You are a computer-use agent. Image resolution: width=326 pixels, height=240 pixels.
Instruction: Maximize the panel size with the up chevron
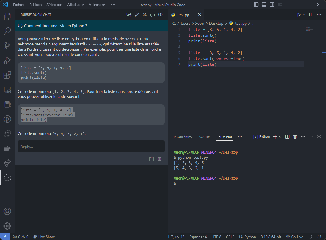pyautogui.click(x=311, y=136)
